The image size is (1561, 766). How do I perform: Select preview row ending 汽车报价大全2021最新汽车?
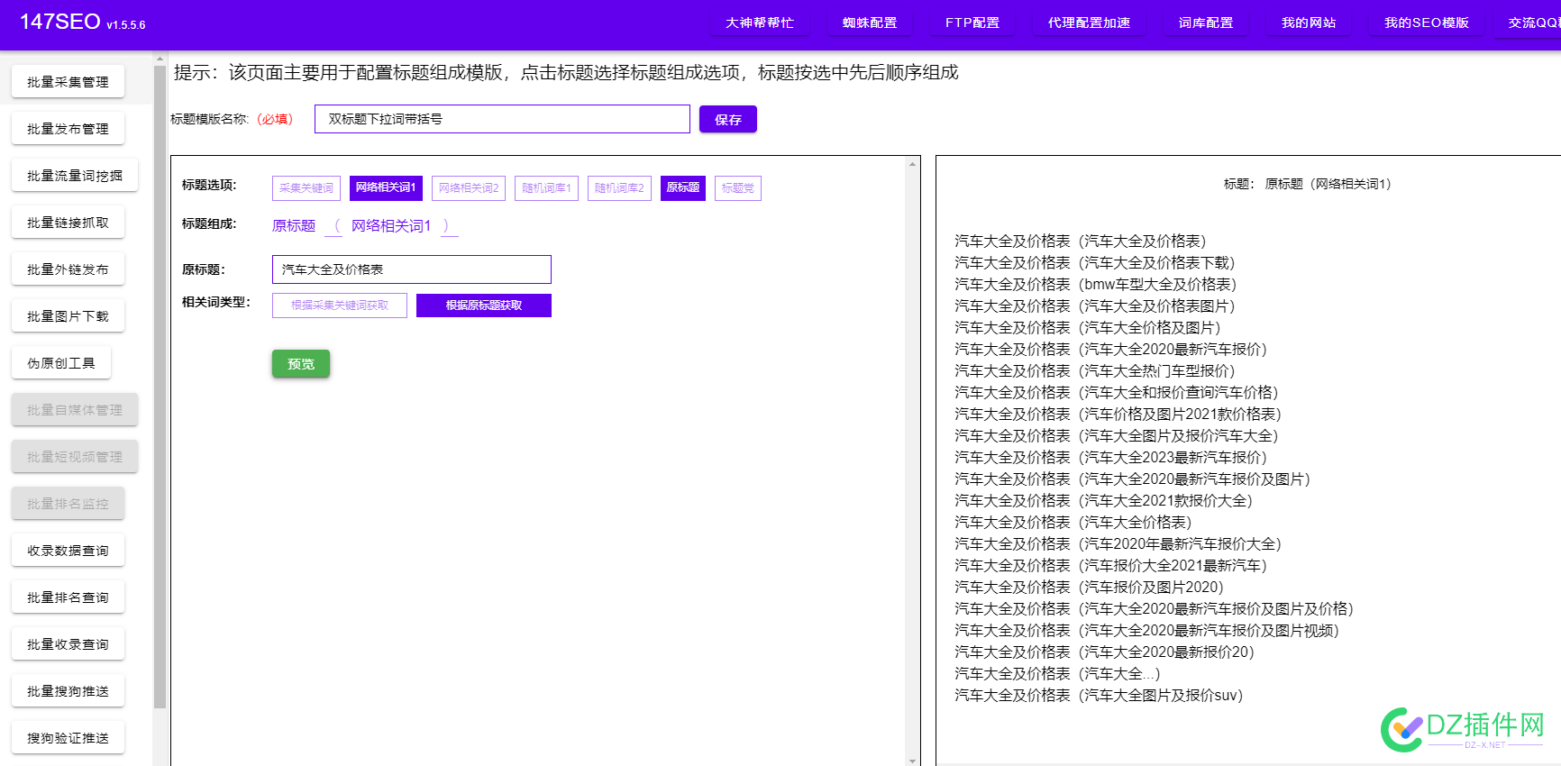[x=1111, y=566]
